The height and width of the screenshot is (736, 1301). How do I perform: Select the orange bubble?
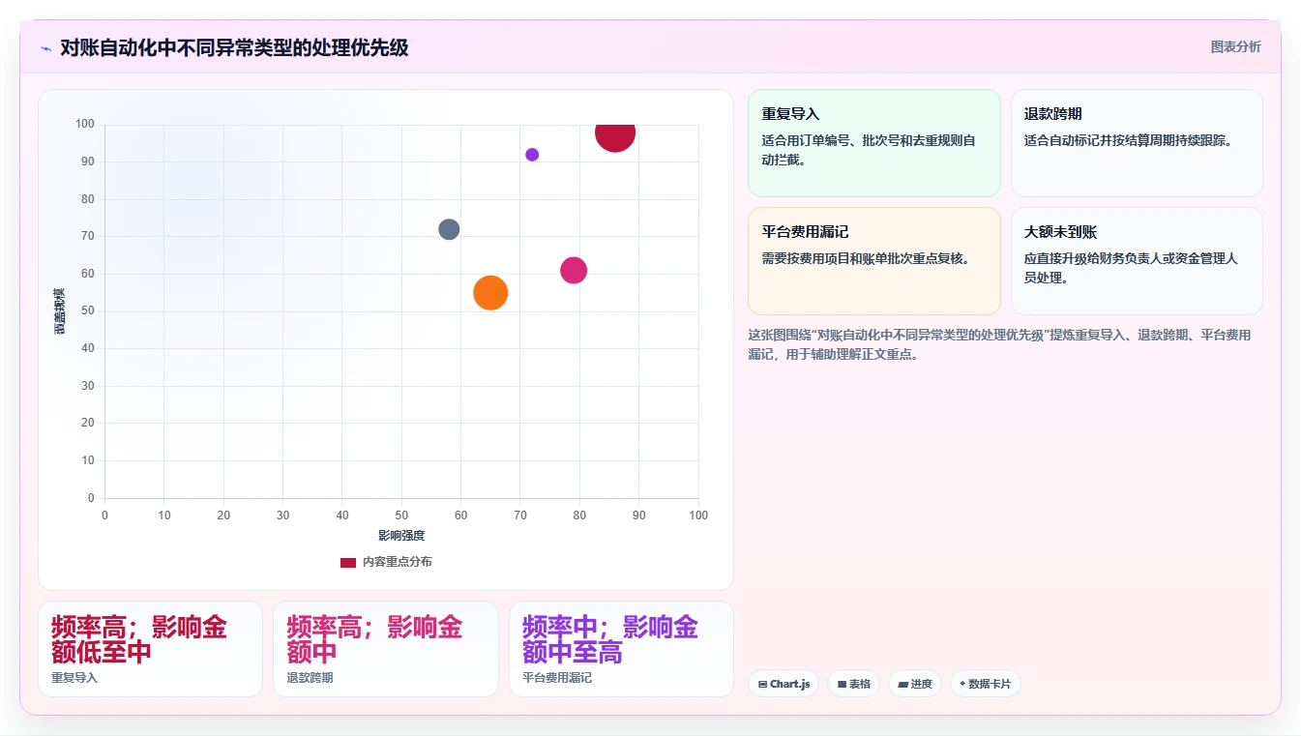click(490, 293)
